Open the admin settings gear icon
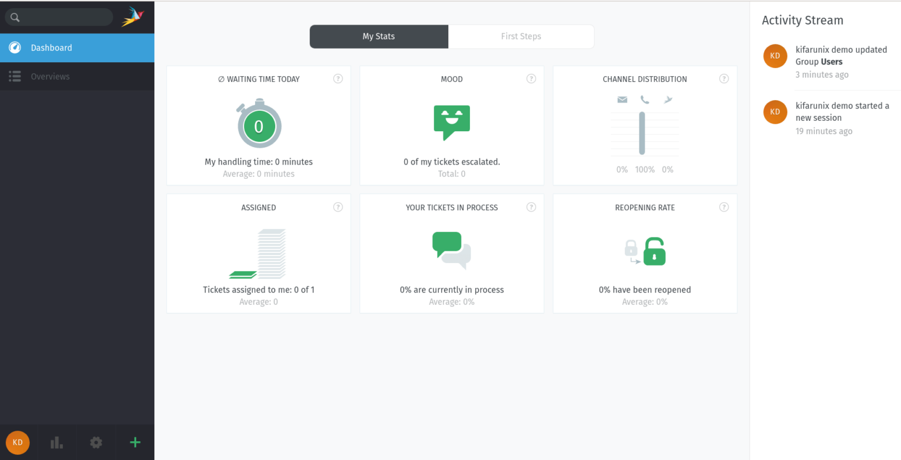Viewport: 901px width, 460px height. coord(96,442)
